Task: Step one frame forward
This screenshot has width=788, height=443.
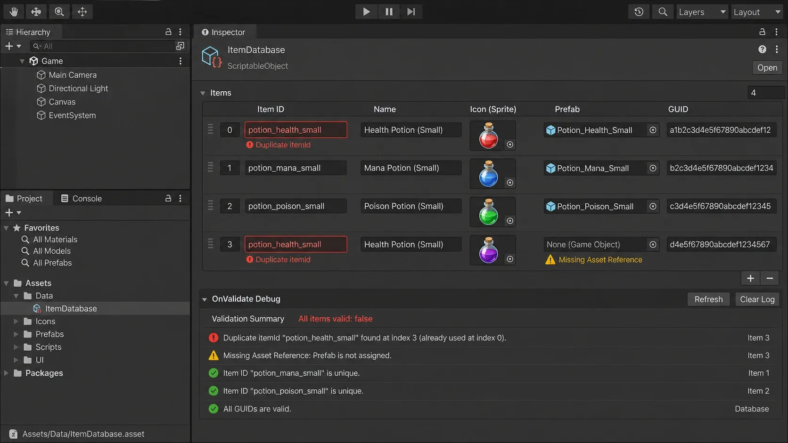Action: tap(411, 12)
